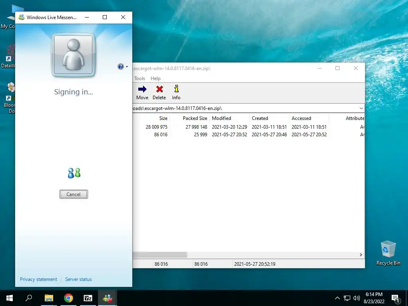The image size is (408, 306).
Task: Click the red Delete icon in 7-Zip
Action: (159, 89)
